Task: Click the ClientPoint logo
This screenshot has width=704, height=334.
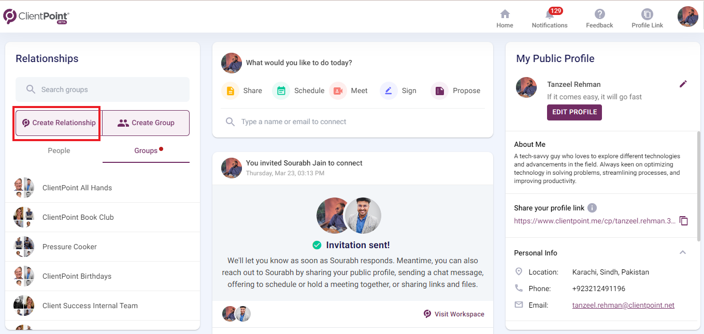Action: (x=36, y=17)
